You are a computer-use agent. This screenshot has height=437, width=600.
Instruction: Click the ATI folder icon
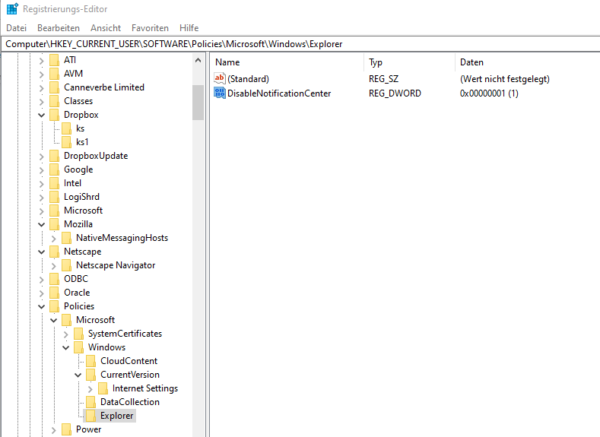point(54,60)
